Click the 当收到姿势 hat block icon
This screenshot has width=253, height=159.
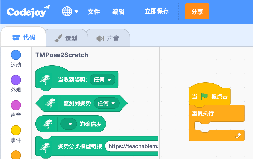click(45, 79)
